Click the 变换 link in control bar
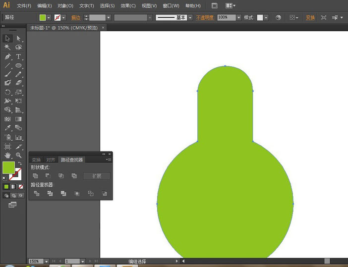 coord(310,17)
